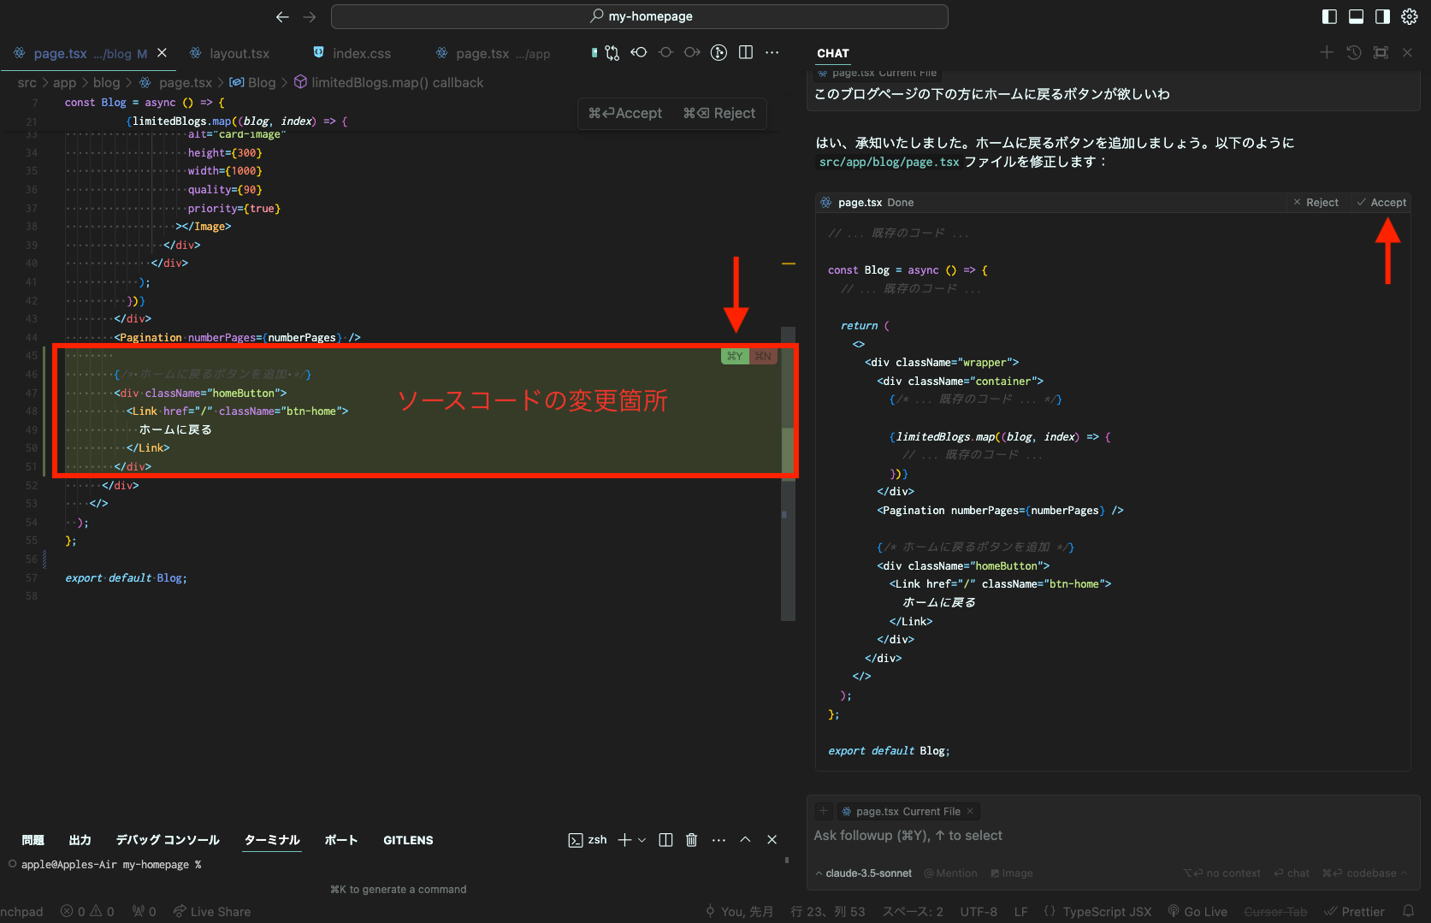Open the settings gear icon
The height and width of the screenshot is (923, 1431).
coord(1410,16)
